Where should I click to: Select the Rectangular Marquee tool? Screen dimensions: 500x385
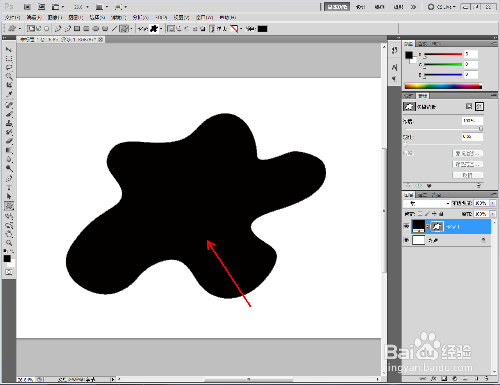(9, 59)
